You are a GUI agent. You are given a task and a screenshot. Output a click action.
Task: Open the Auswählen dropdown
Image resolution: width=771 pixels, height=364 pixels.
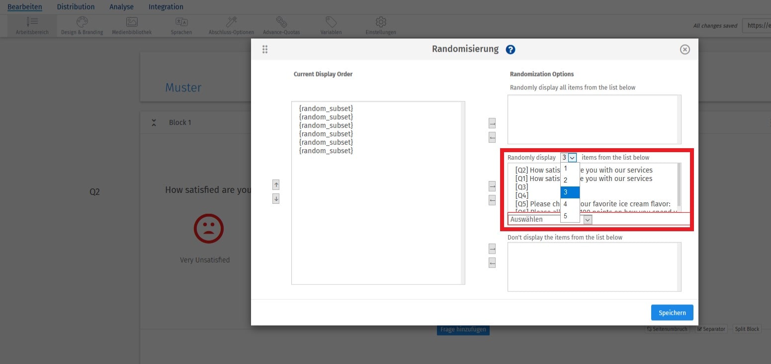point(588,219)
